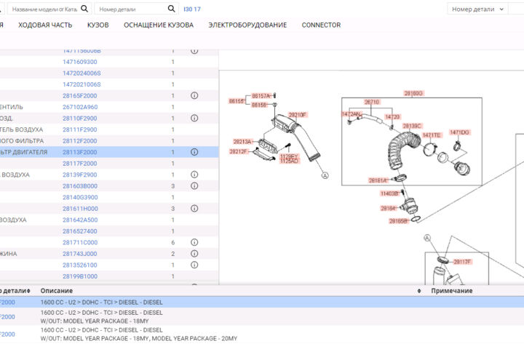
Task: Open info icon for part 2813526100
Action: pyautogui.click(x=194, y=265)
